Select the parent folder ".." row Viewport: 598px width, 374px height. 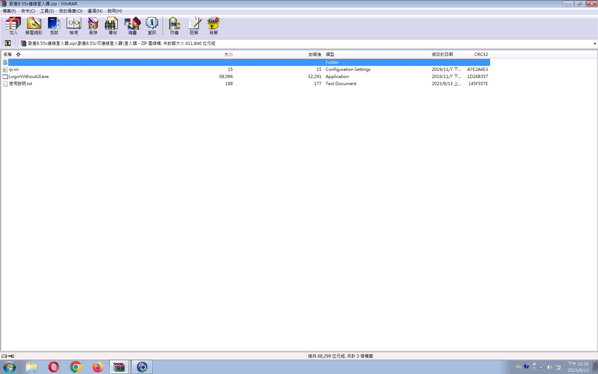tap(246, 62)
